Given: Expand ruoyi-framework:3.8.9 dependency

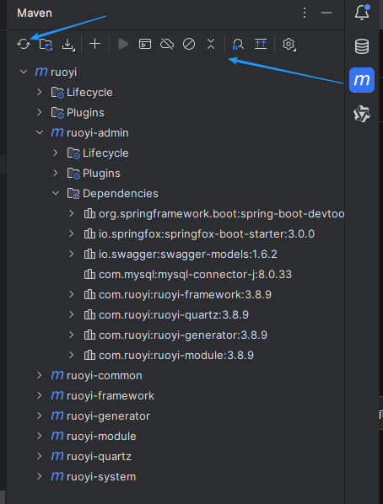Looking at the screenshot, I should 72,295.
